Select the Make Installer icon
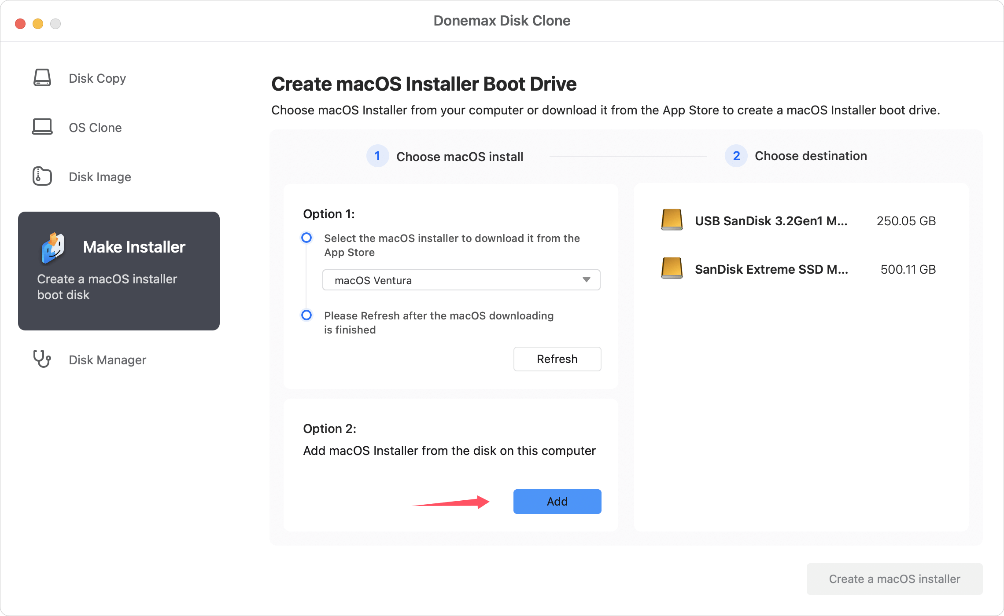1004x616 pixels. [x=54, y=247]
